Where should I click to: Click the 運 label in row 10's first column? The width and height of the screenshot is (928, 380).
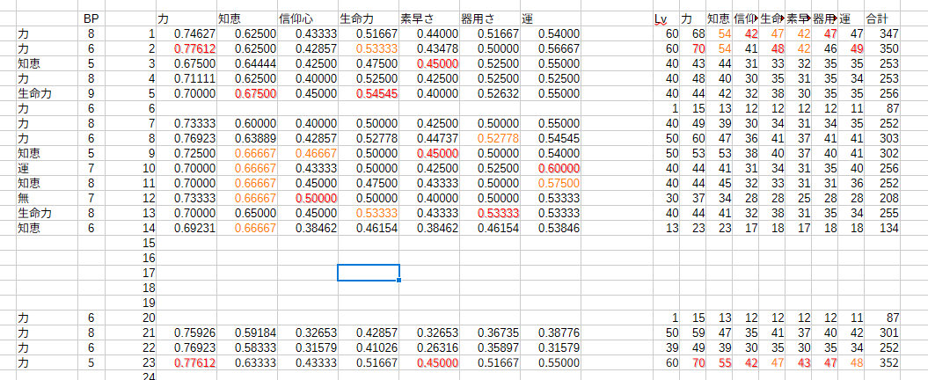point(47,168)
